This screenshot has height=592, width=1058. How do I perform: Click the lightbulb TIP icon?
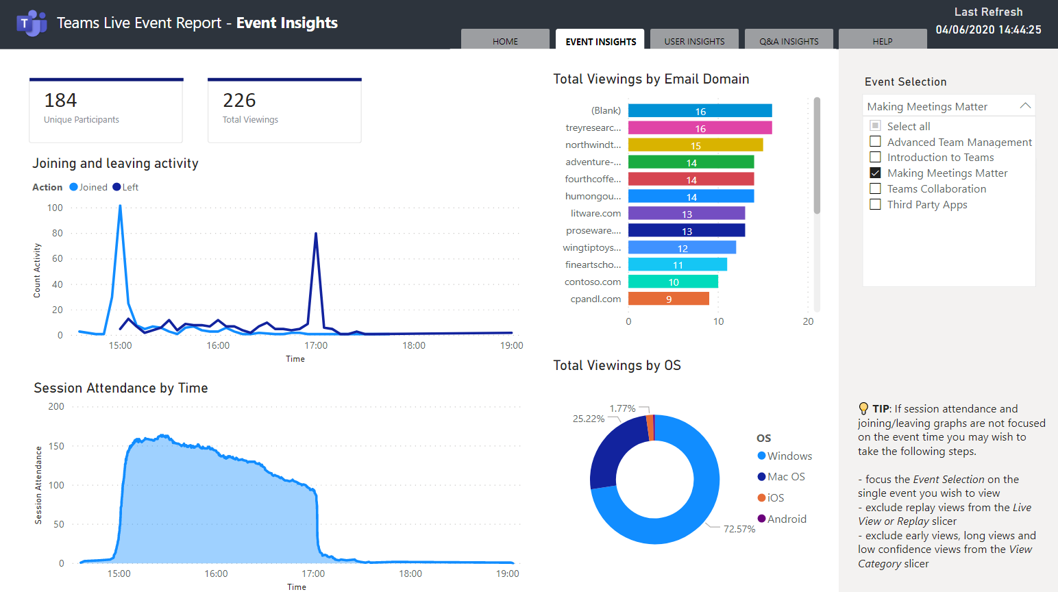coord(865,408)
